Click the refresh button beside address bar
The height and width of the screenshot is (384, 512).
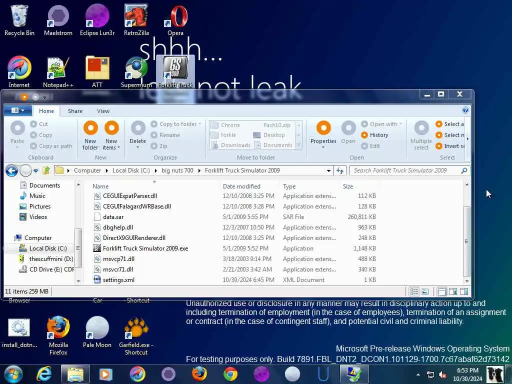pyautogui.click(x=340, y=170)
